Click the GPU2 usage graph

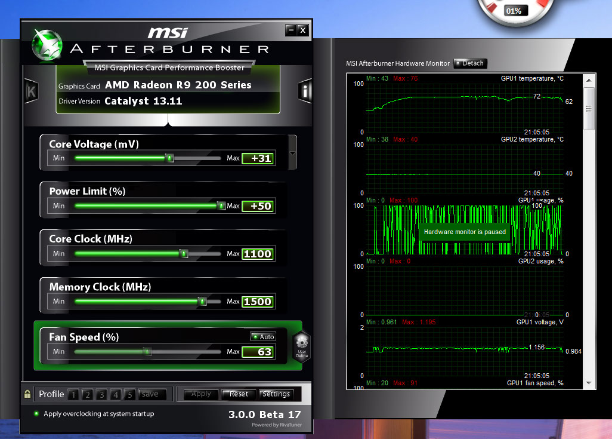pyautogui.click(x=465, y=291)
